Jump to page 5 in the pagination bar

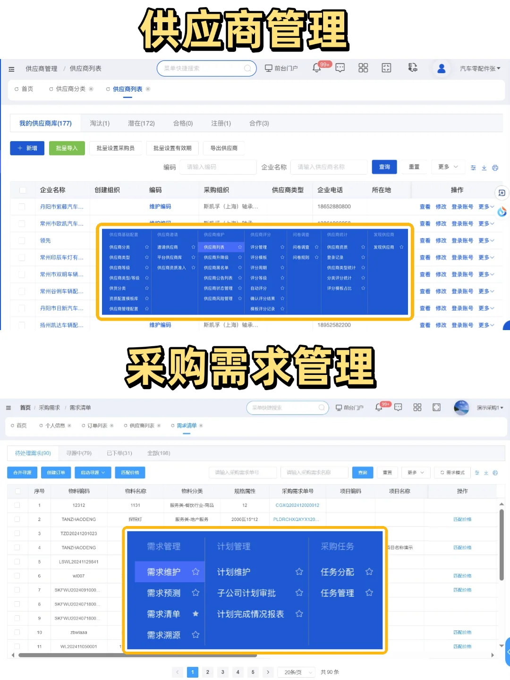pyautogui.click(x=253, y=672)
